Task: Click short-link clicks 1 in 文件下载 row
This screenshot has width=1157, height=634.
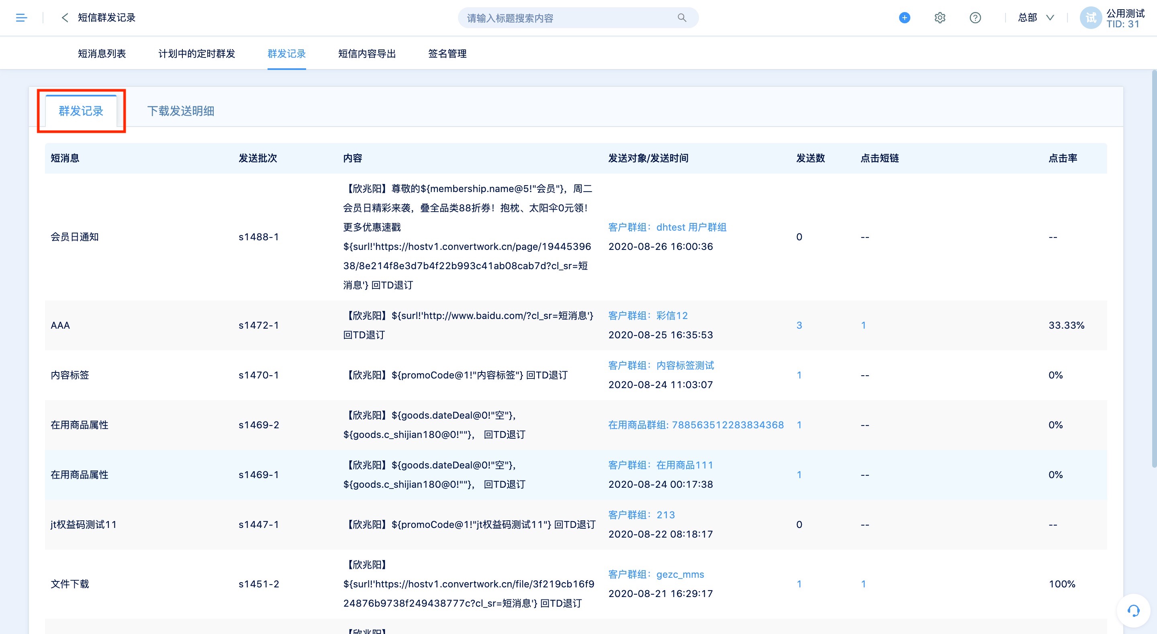Action: [863, 584]
